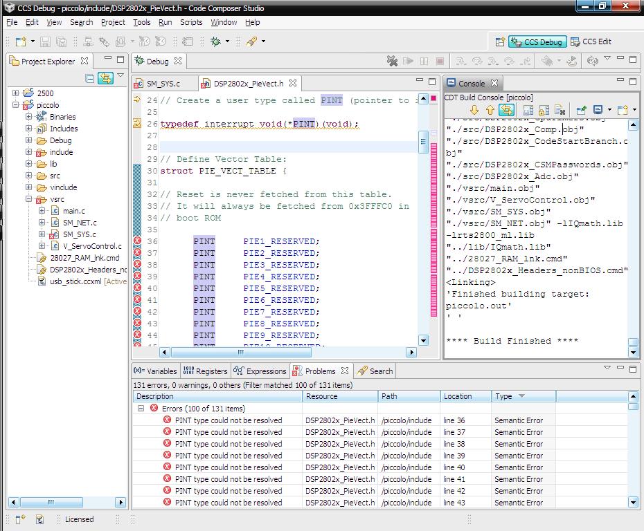Open the Project menu
Viewport: 644px width, 531px height.
(x=113, y=22)
